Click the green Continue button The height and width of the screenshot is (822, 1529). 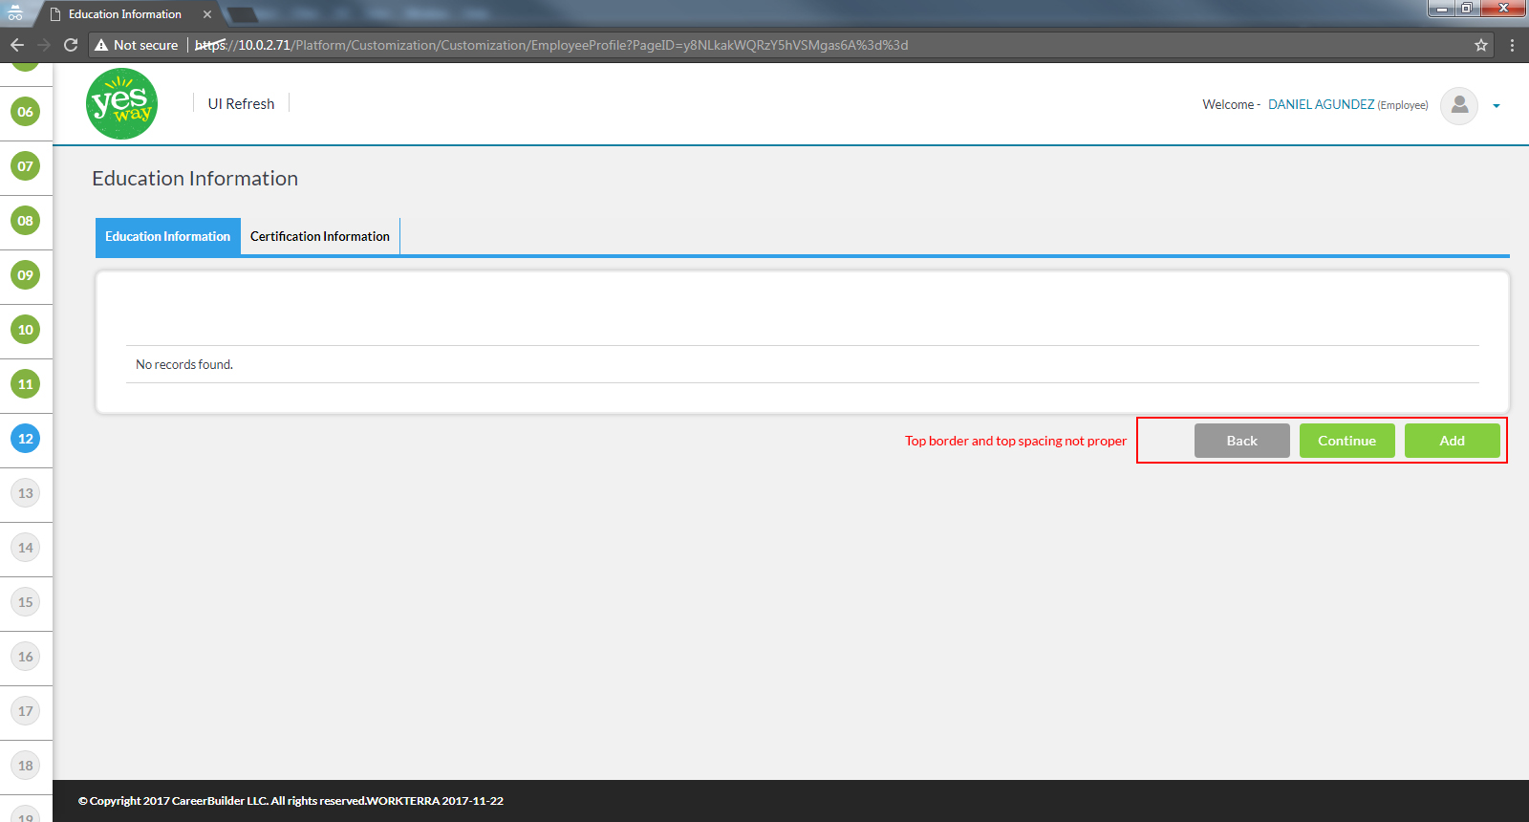[1346, 441]
